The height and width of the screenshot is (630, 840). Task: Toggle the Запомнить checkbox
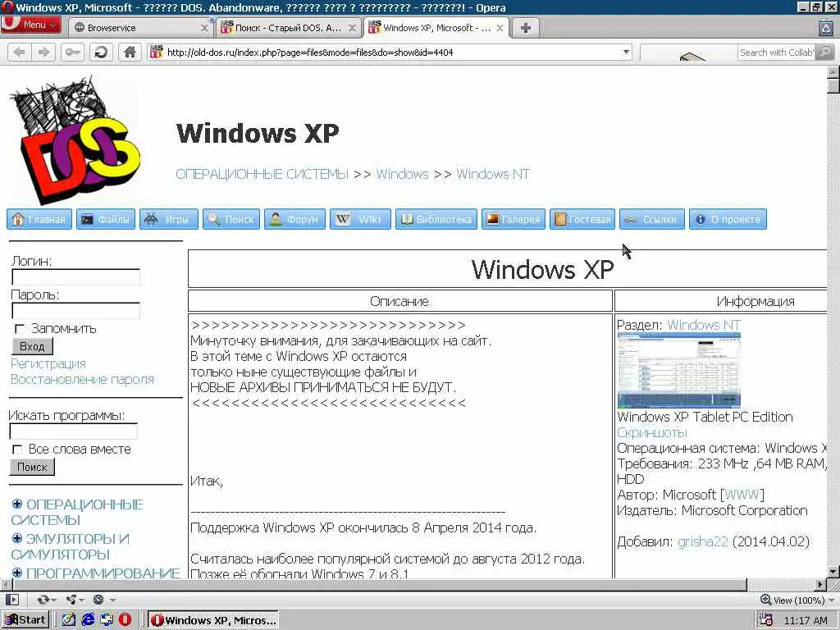[20, 328]
